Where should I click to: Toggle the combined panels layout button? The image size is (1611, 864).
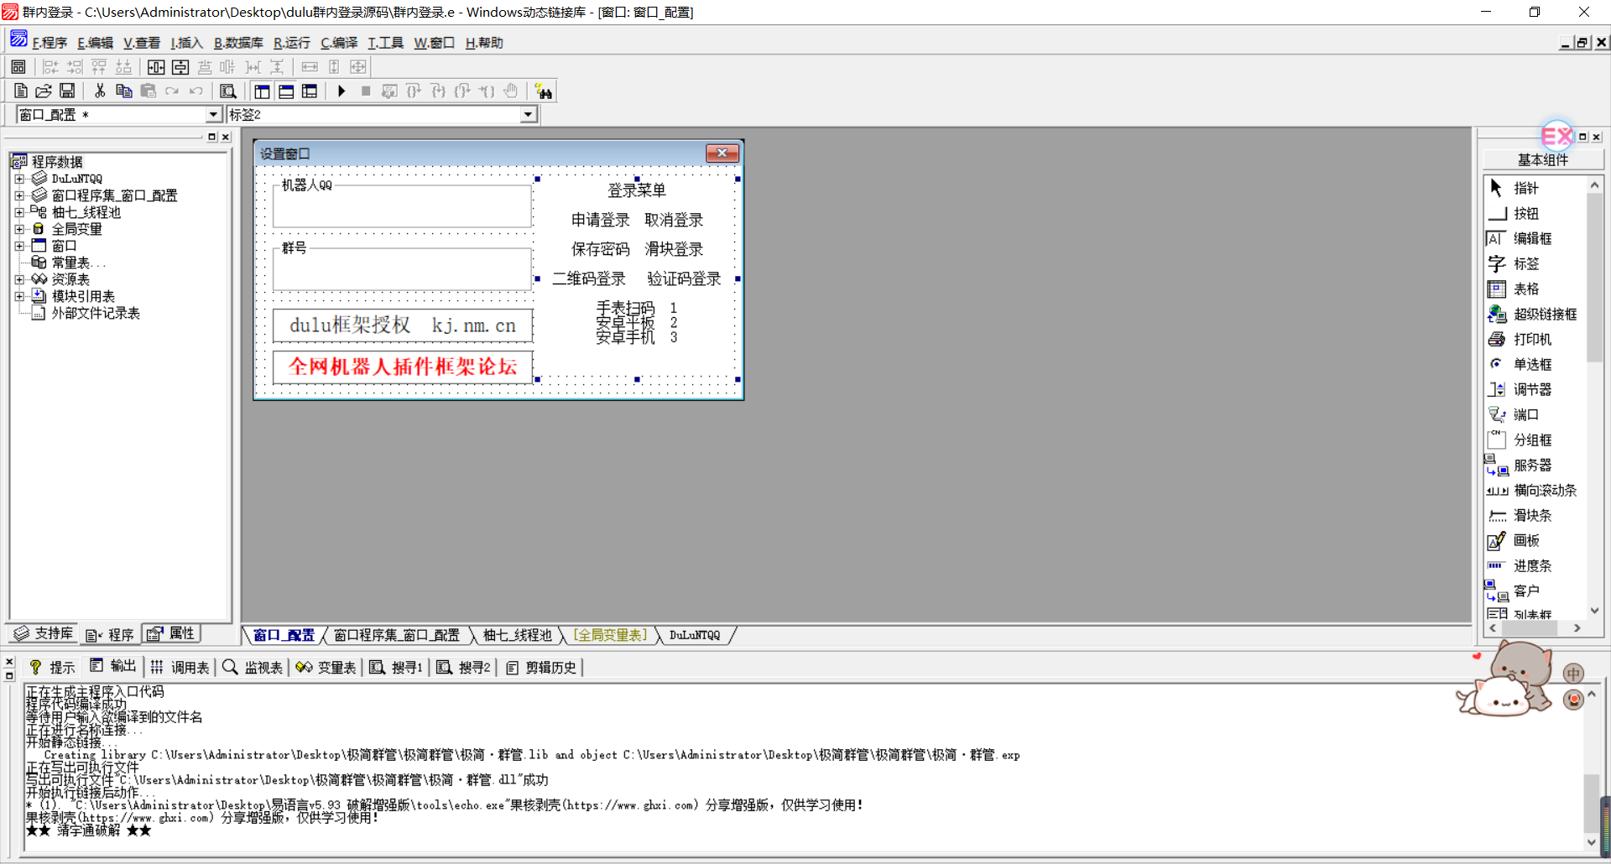point(310,91)
